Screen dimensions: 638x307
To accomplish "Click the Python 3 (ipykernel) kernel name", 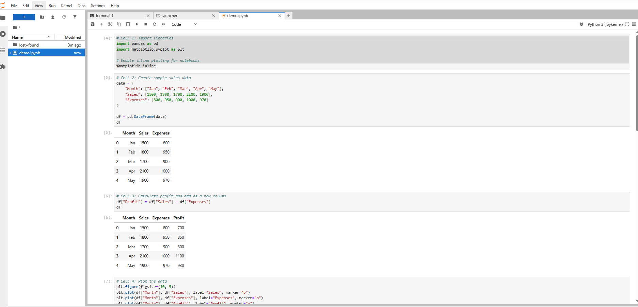I will click(x=605, y=24).
